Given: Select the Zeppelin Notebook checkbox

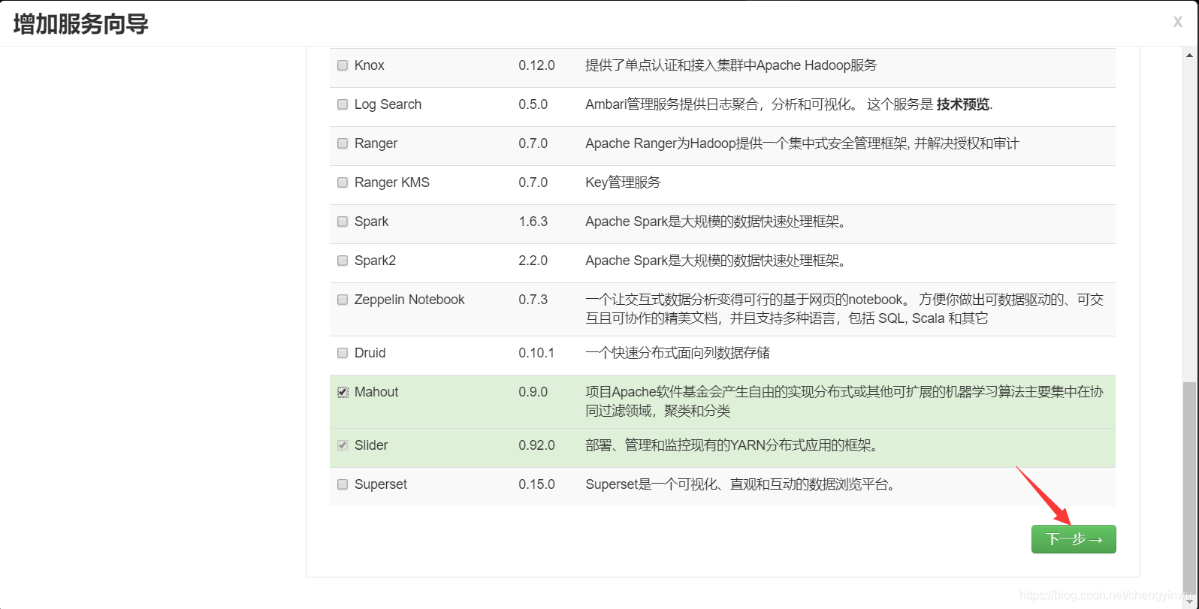Looking at the screenshot, I should tap(343, 300).
